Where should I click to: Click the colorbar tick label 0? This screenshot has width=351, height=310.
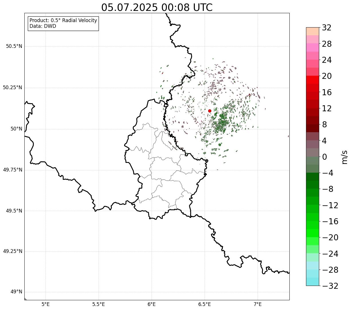coord(324,157)
